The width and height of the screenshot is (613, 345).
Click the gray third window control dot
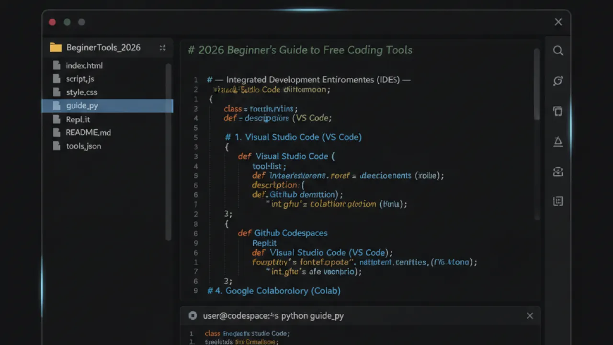click(x=81, y=22)
